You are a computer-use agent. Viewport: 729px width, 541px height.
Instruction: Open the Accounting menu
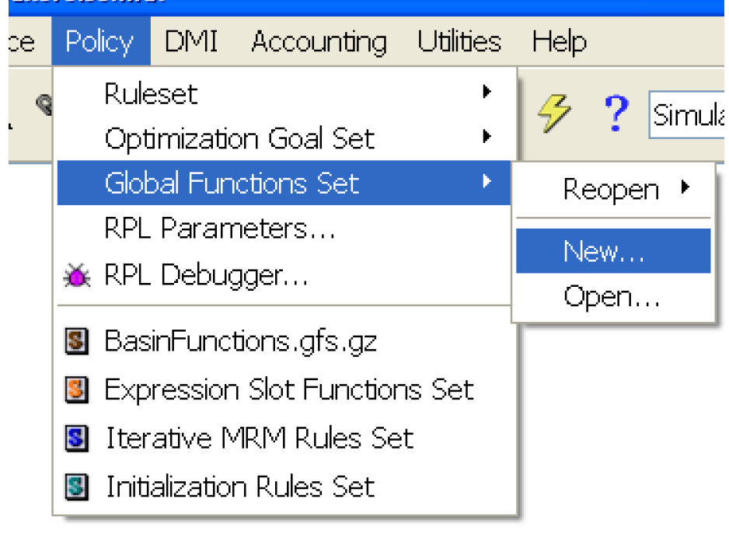pyautogui.click(x=319, y=42)
